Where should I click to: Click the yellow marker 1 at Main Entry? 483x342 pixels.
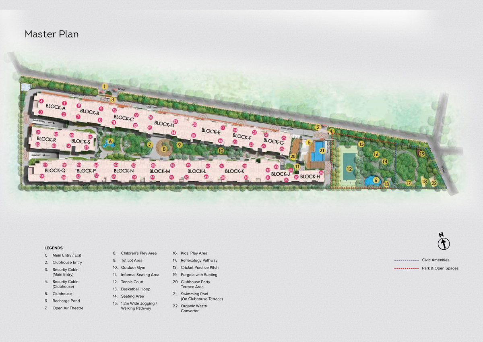point(104,86)
